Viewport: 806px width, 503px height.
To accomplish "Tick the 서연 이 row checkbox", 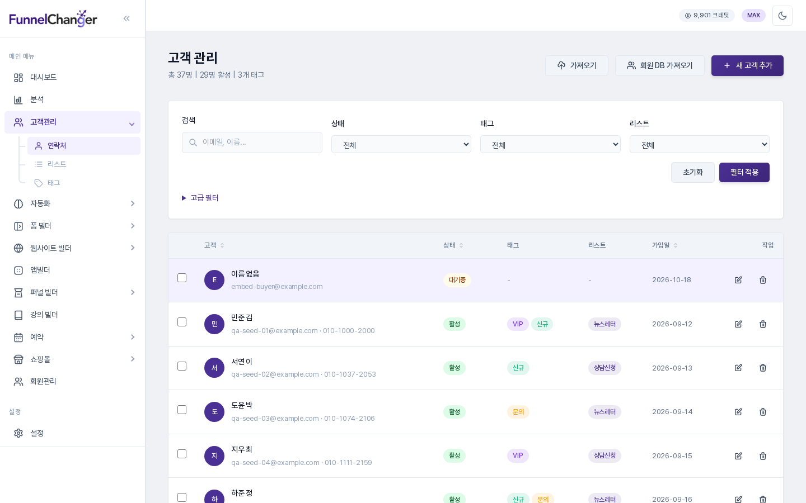I will click(x=182, y=366).
